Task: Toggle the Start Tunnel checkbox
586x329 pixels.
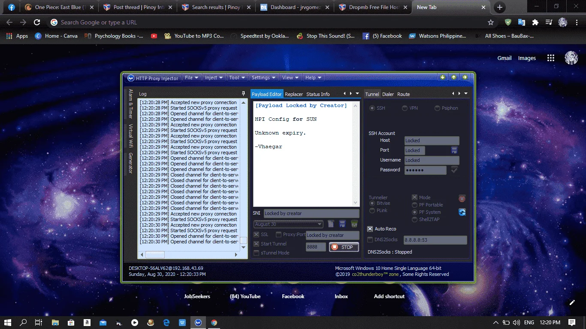Action: tap(256, 244)
